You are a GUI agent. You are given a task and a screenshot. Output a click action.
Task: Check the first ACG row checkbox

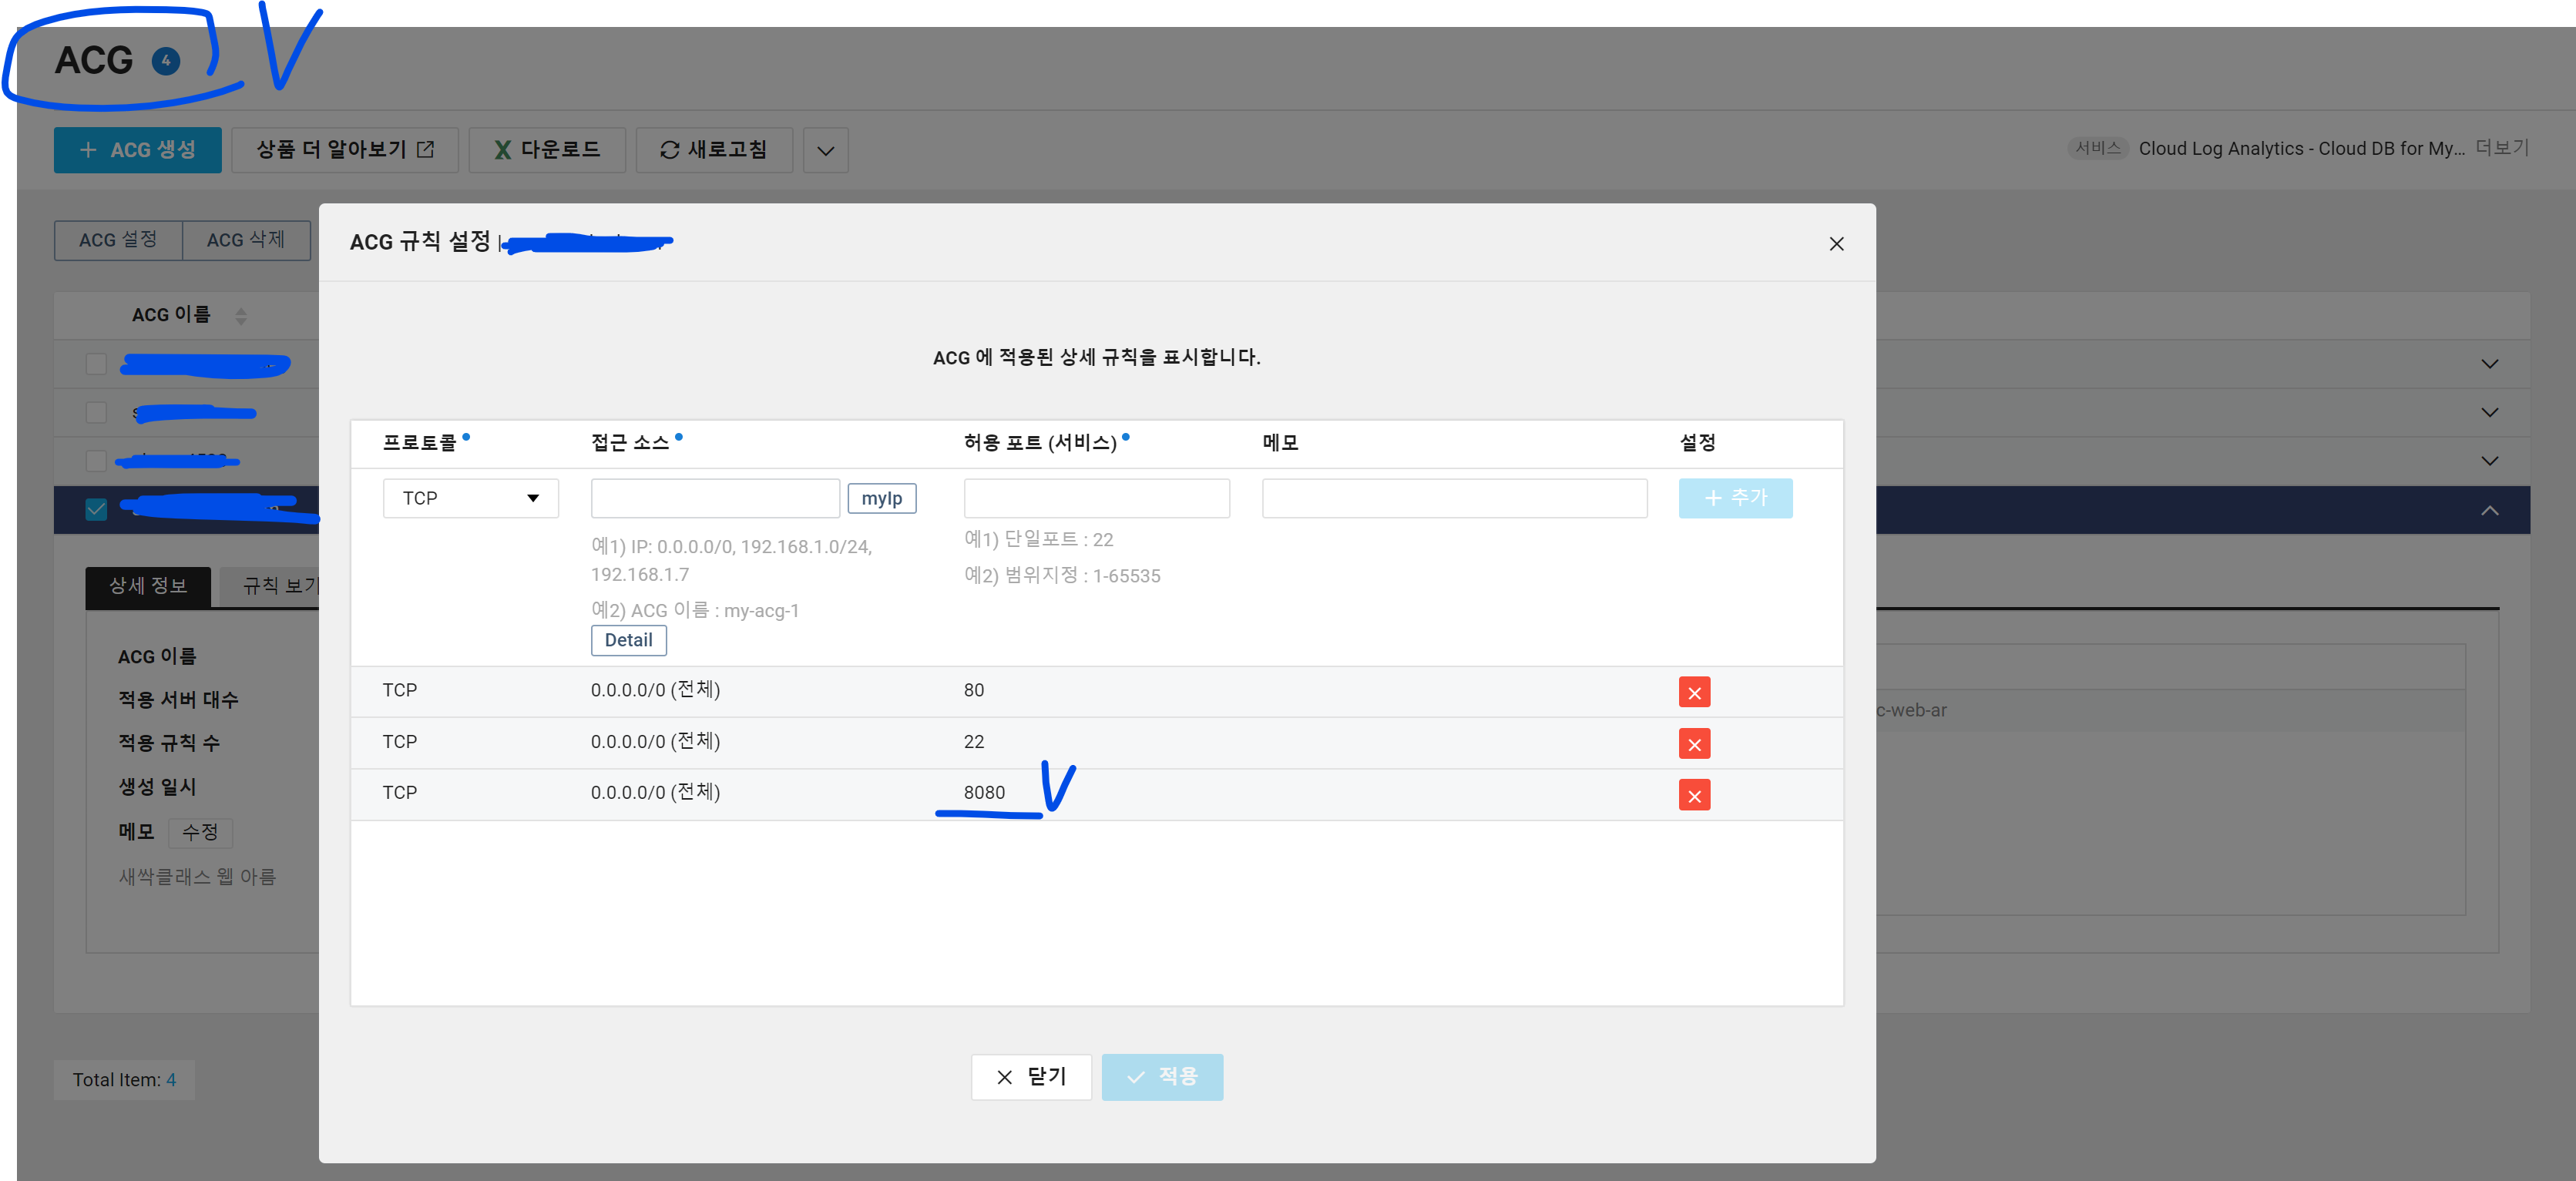point(96,364)
